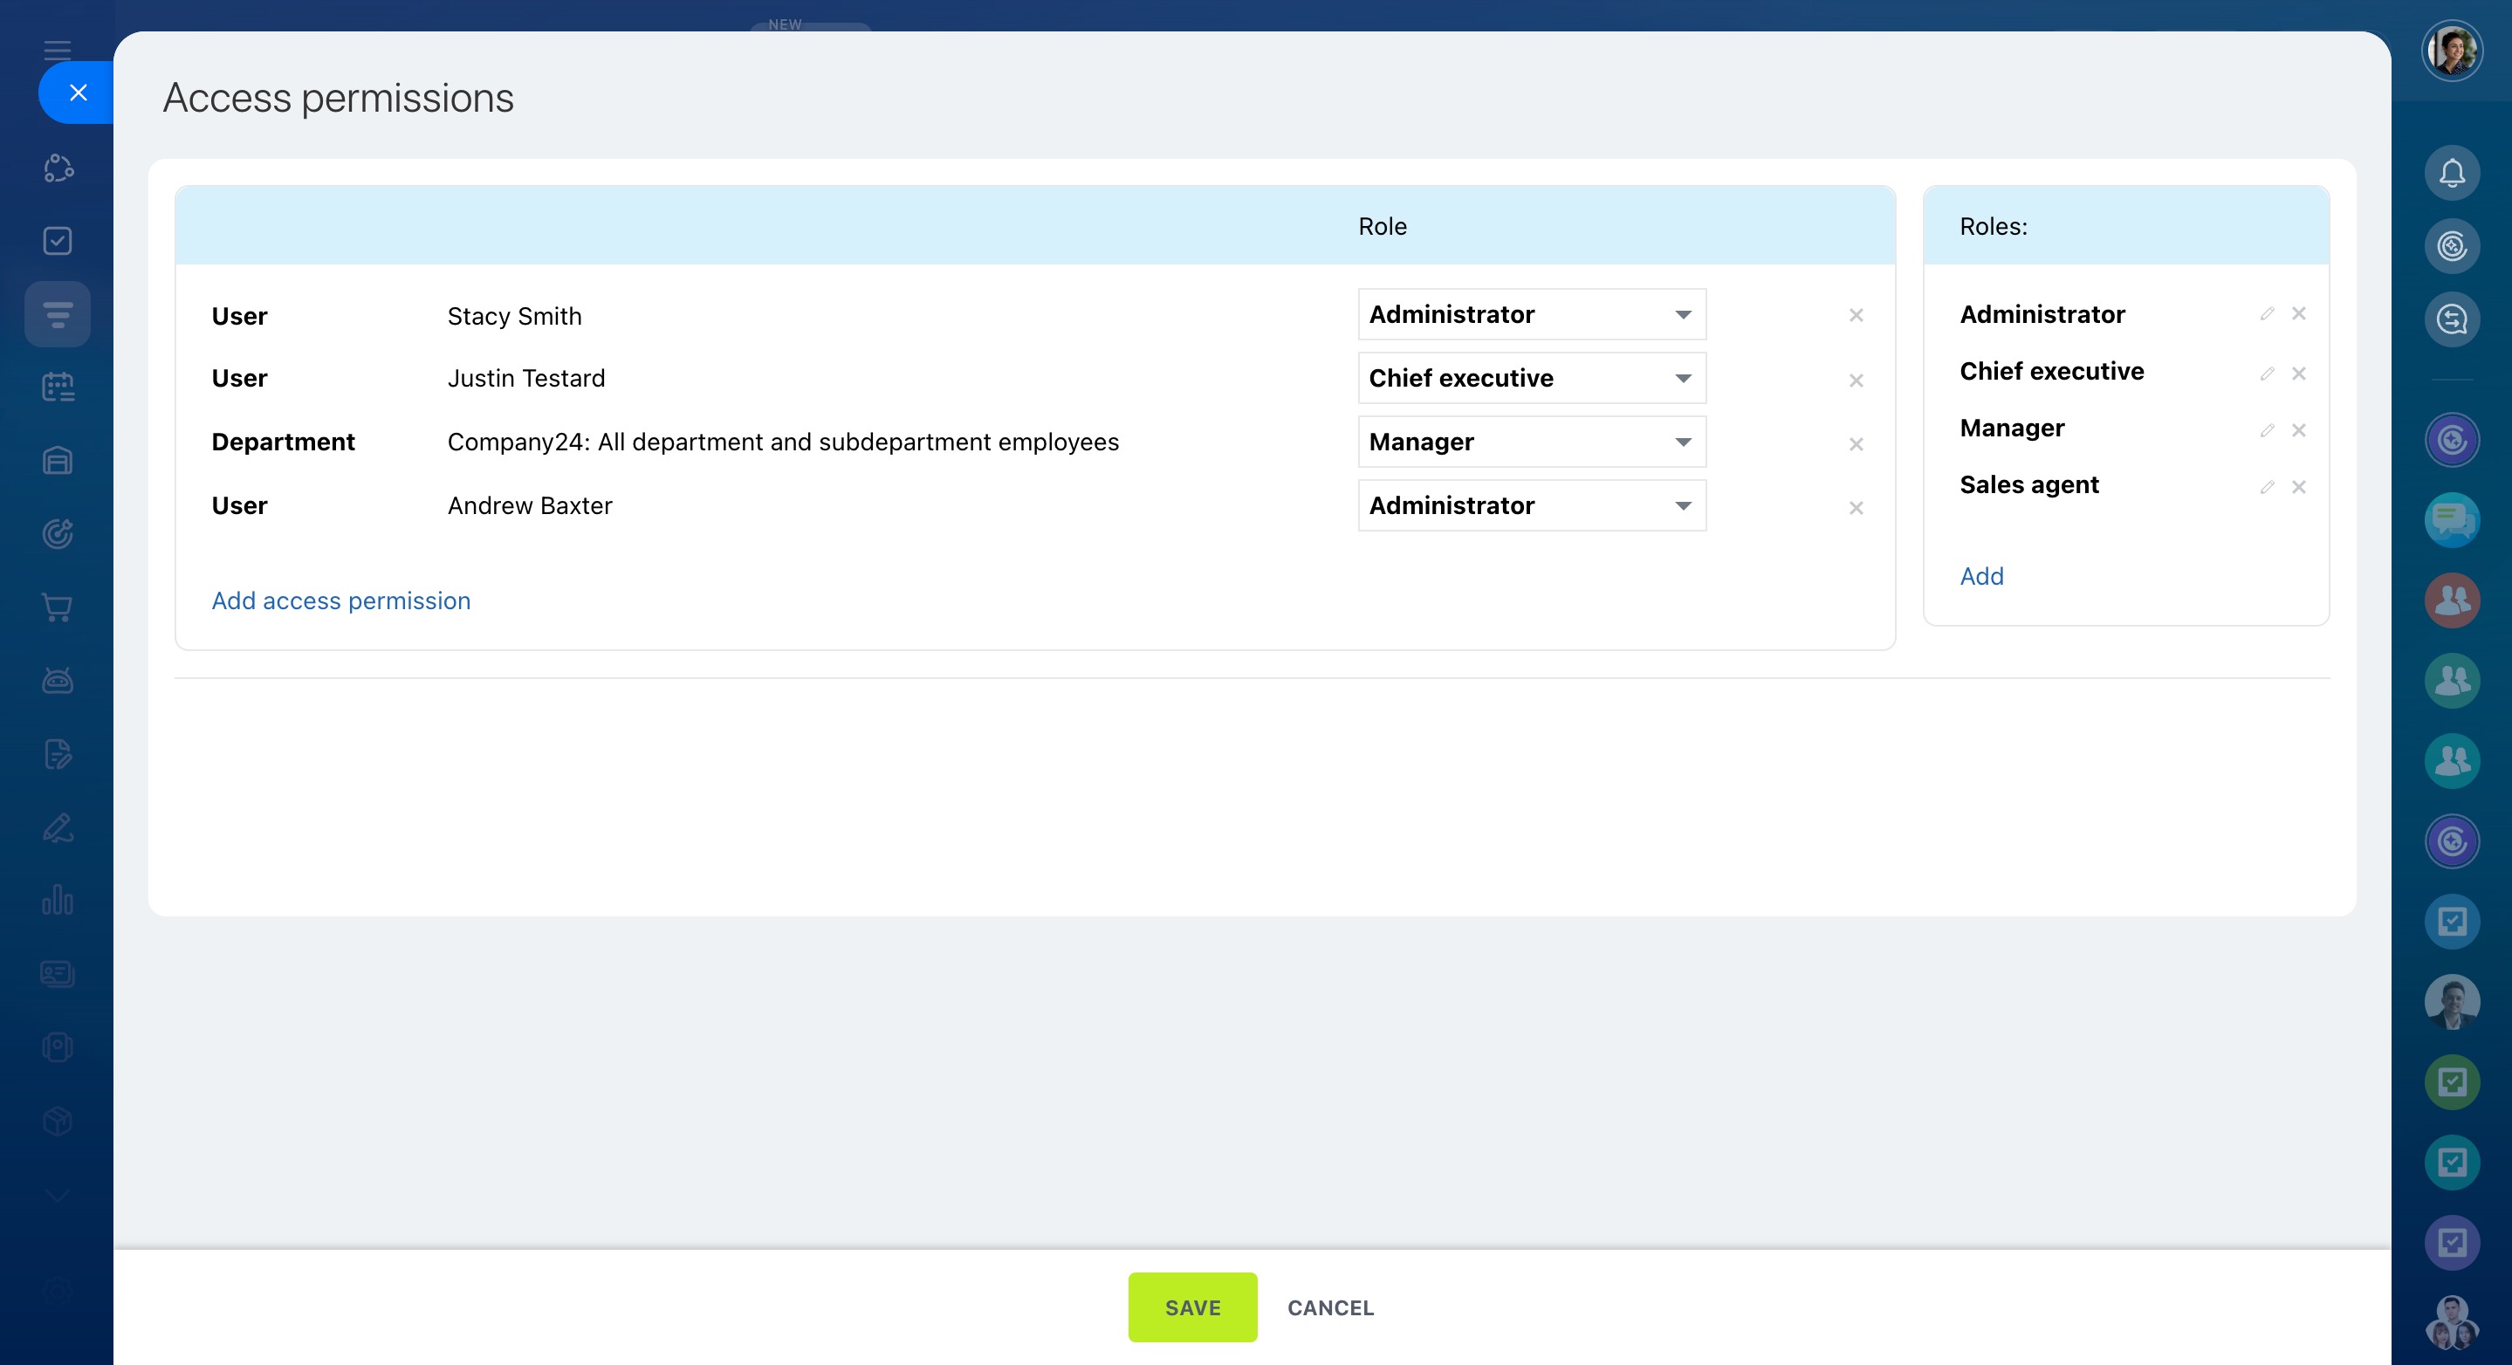Edit the Chief executive role
Screen dimensions: 2512x1365
[x=2268, y=374]
